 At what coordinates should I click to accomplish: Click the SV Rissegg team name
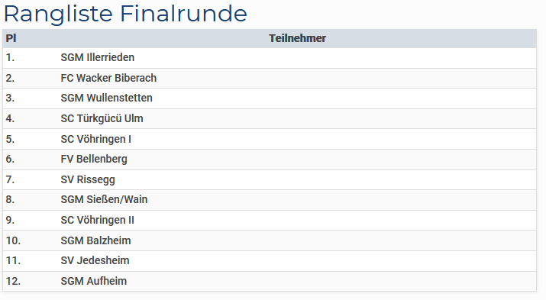[x=88, y=179]
